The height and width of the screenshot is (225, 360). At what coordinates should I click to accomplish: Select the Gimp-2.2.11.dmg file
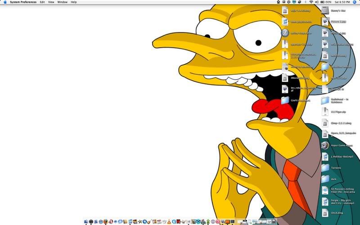[x=325, y=123]
